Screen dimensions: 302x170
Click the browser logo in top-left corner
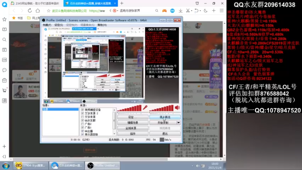click(x=5, y=4)
